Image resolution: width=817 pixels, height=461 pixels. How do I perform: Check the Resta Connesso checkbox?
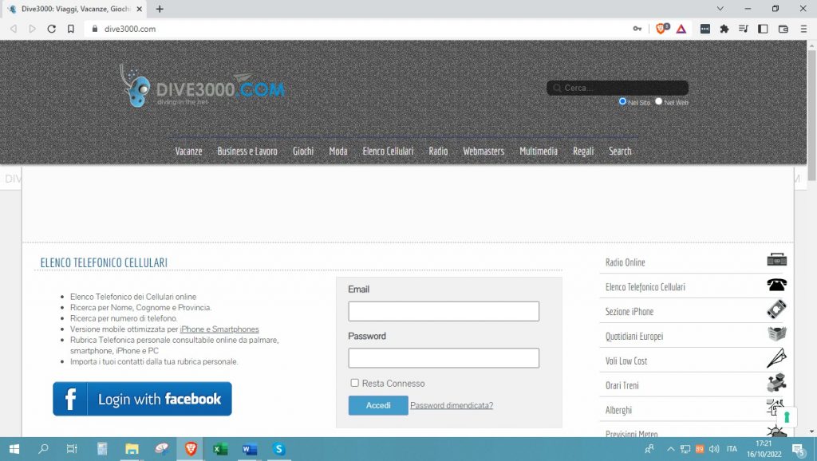355,383
